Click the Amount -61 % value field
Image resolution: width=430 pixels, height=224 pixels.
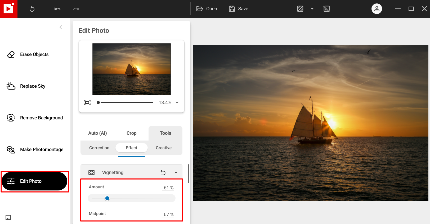tap(168, 188)
